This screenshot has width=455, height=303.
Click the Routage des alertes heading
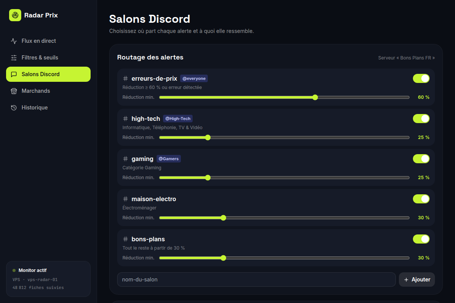150,58
